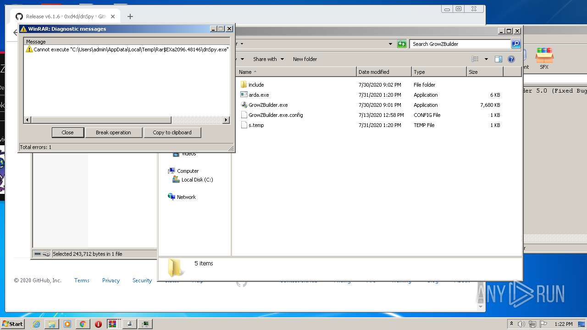This screenshot has height=330, width=587.
Task: Sort files by the Name column
Action: pyautogui.click(x=296, y=72)
